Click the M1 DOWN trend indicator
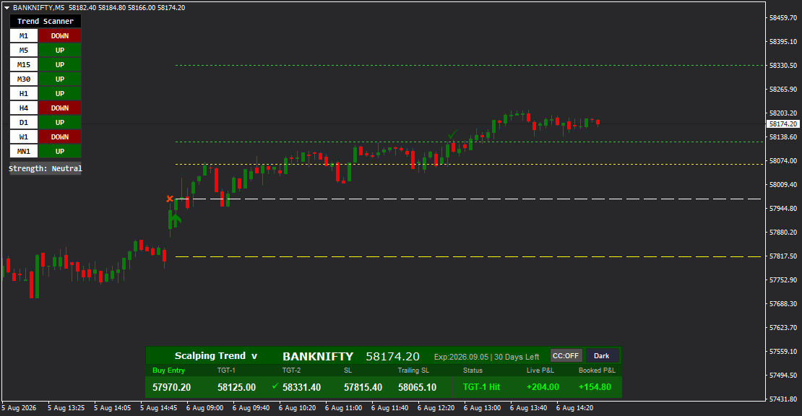 coord(60,36)
